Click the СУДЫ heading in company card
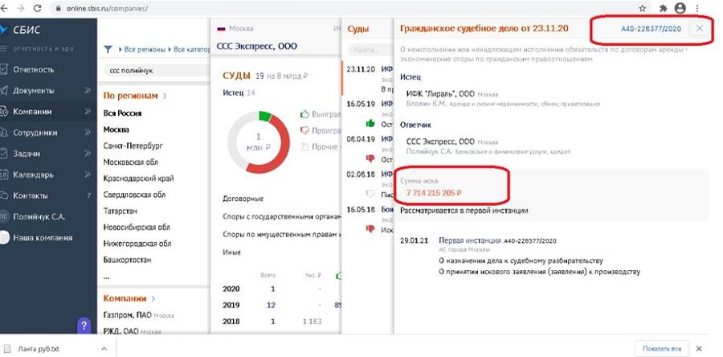The image size is (723, 357). coord(236,76)
